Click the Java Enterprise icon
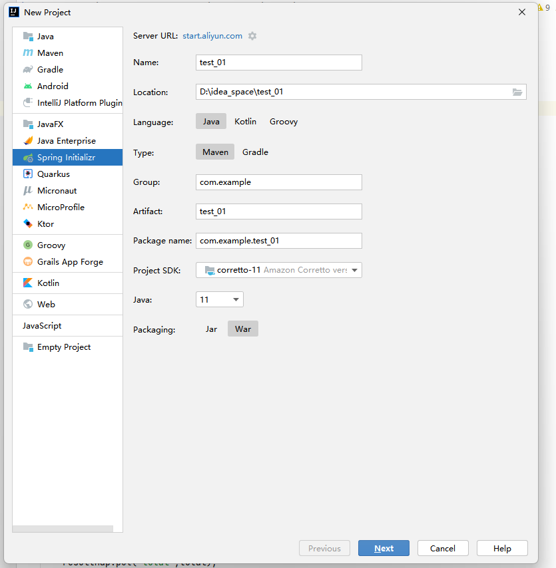This screenshot has height=568, width=556. click(x=28, y=140)
